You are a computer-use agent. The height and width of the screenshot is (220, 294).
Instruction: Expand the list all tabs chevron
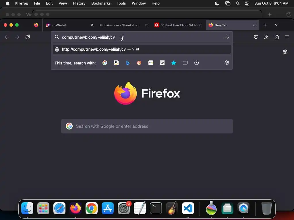[x=277, y=25]
